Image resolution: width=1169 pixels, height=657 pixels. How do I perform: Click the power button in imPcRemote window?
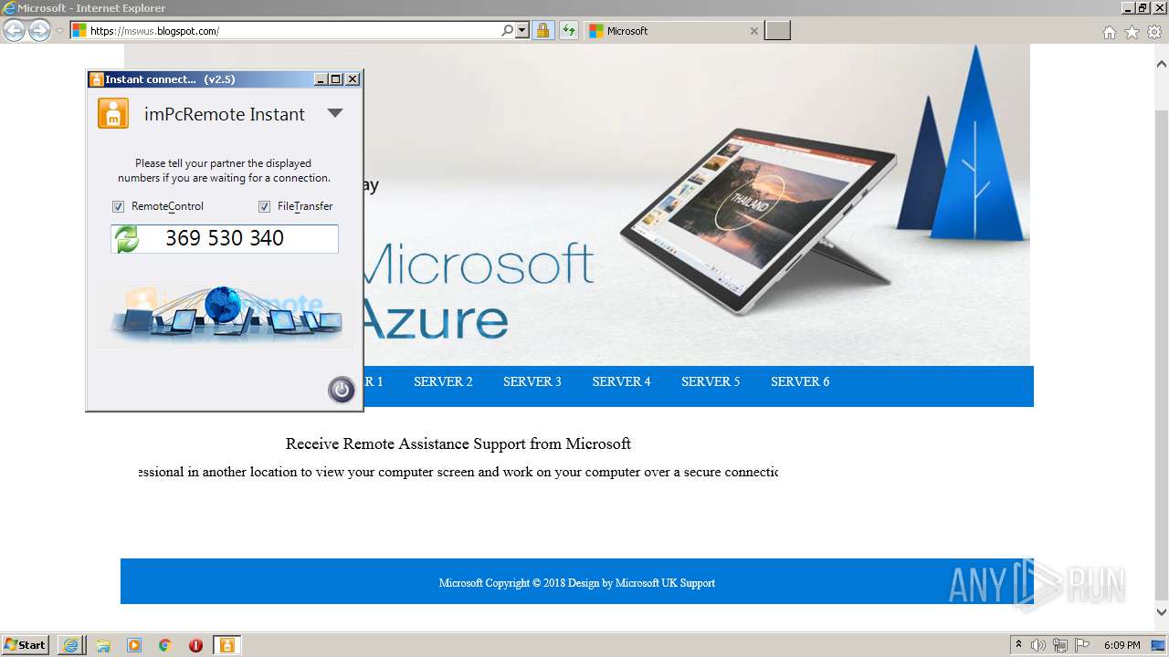341,390
